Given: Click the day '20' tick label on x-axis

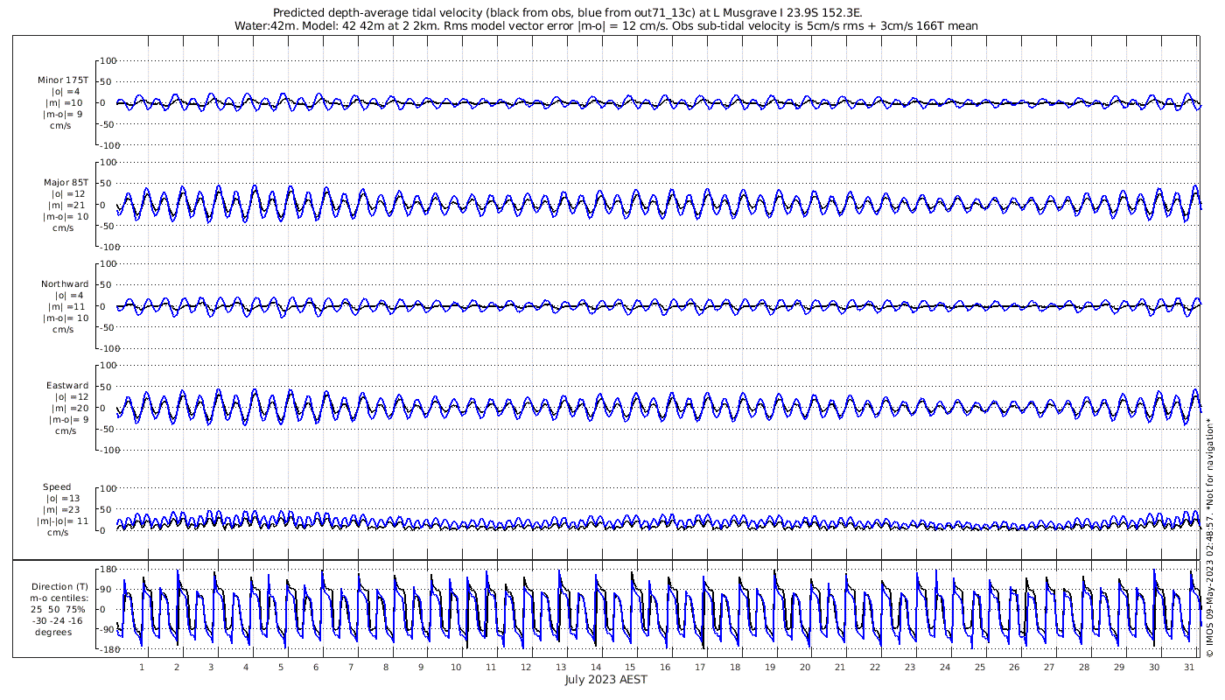Looking at the screenshot, I should tap(805, 667).
